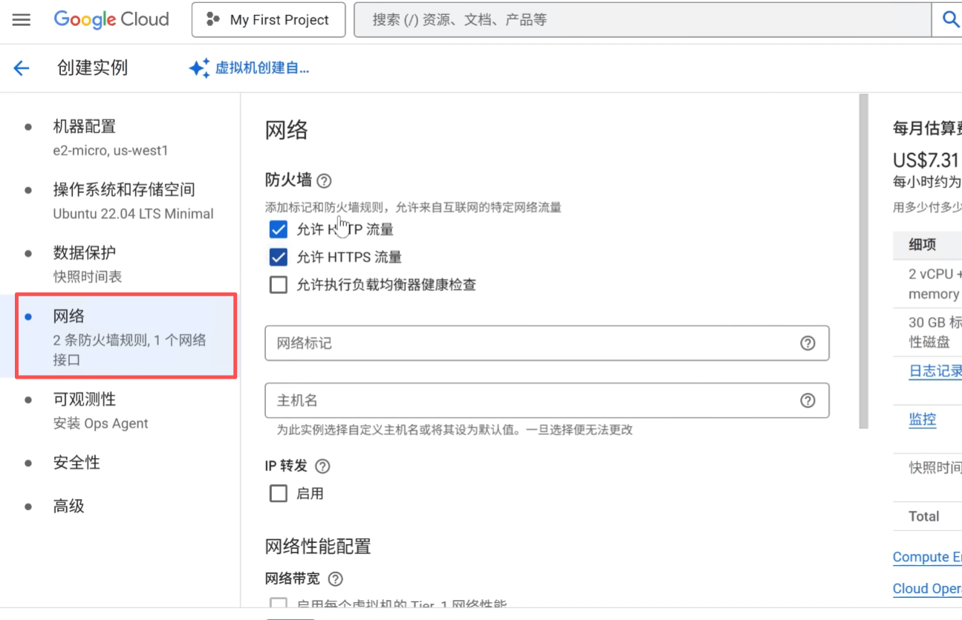Open the 监控 link
Screen dimensions: 962x620
click(922, 420)
